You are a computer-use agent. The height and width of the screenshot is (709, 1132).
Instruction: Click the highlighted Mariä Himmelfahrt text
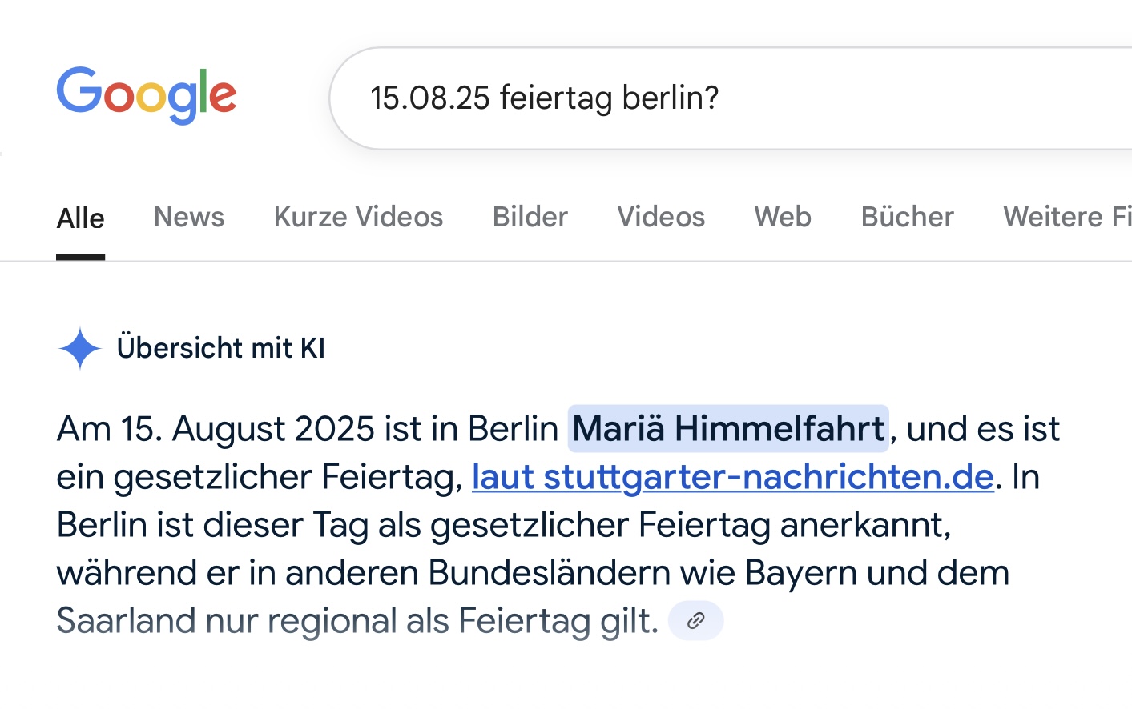(728, 429)
